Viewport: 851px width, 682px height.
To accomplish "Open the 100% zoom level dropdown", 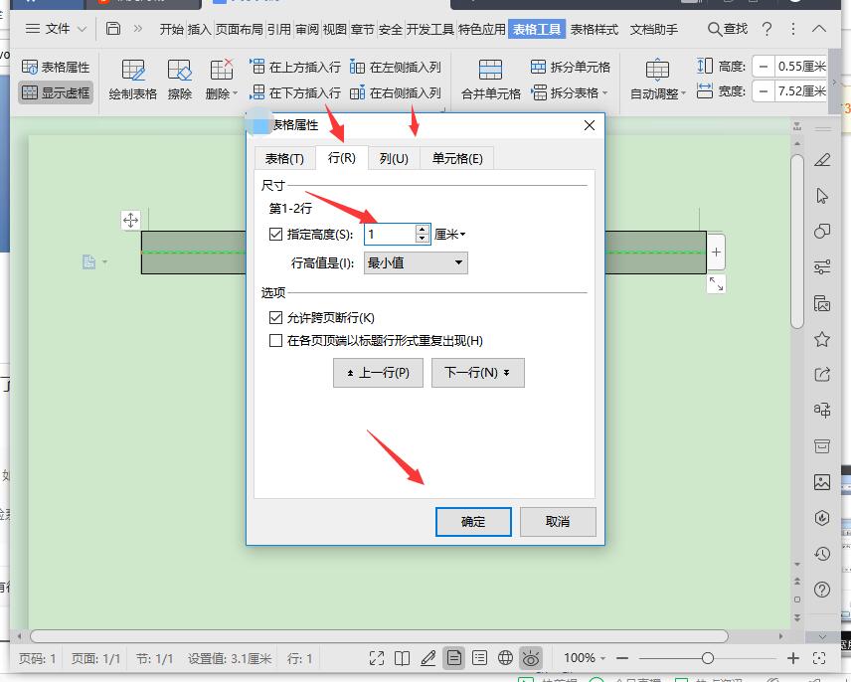I will click(584, 658).
